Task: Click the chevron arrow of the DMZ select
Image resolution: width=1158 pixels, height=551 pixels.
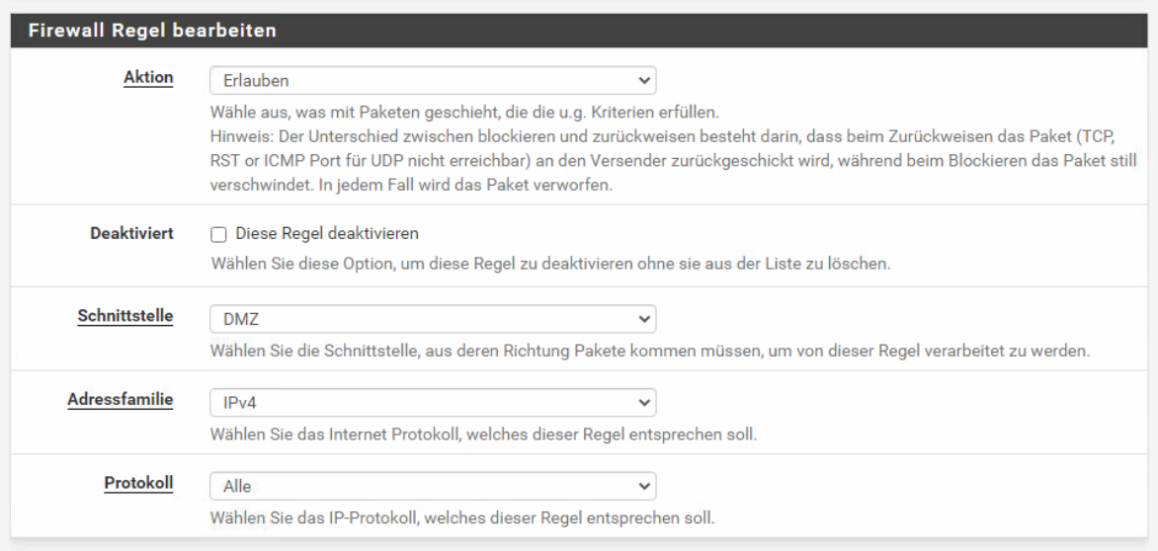Action: pyautogui.click(x=644, y=319)
